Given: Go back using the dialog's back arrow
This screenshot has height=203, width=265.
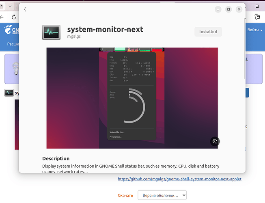Looking at the screenshot, I should point(25,9).
